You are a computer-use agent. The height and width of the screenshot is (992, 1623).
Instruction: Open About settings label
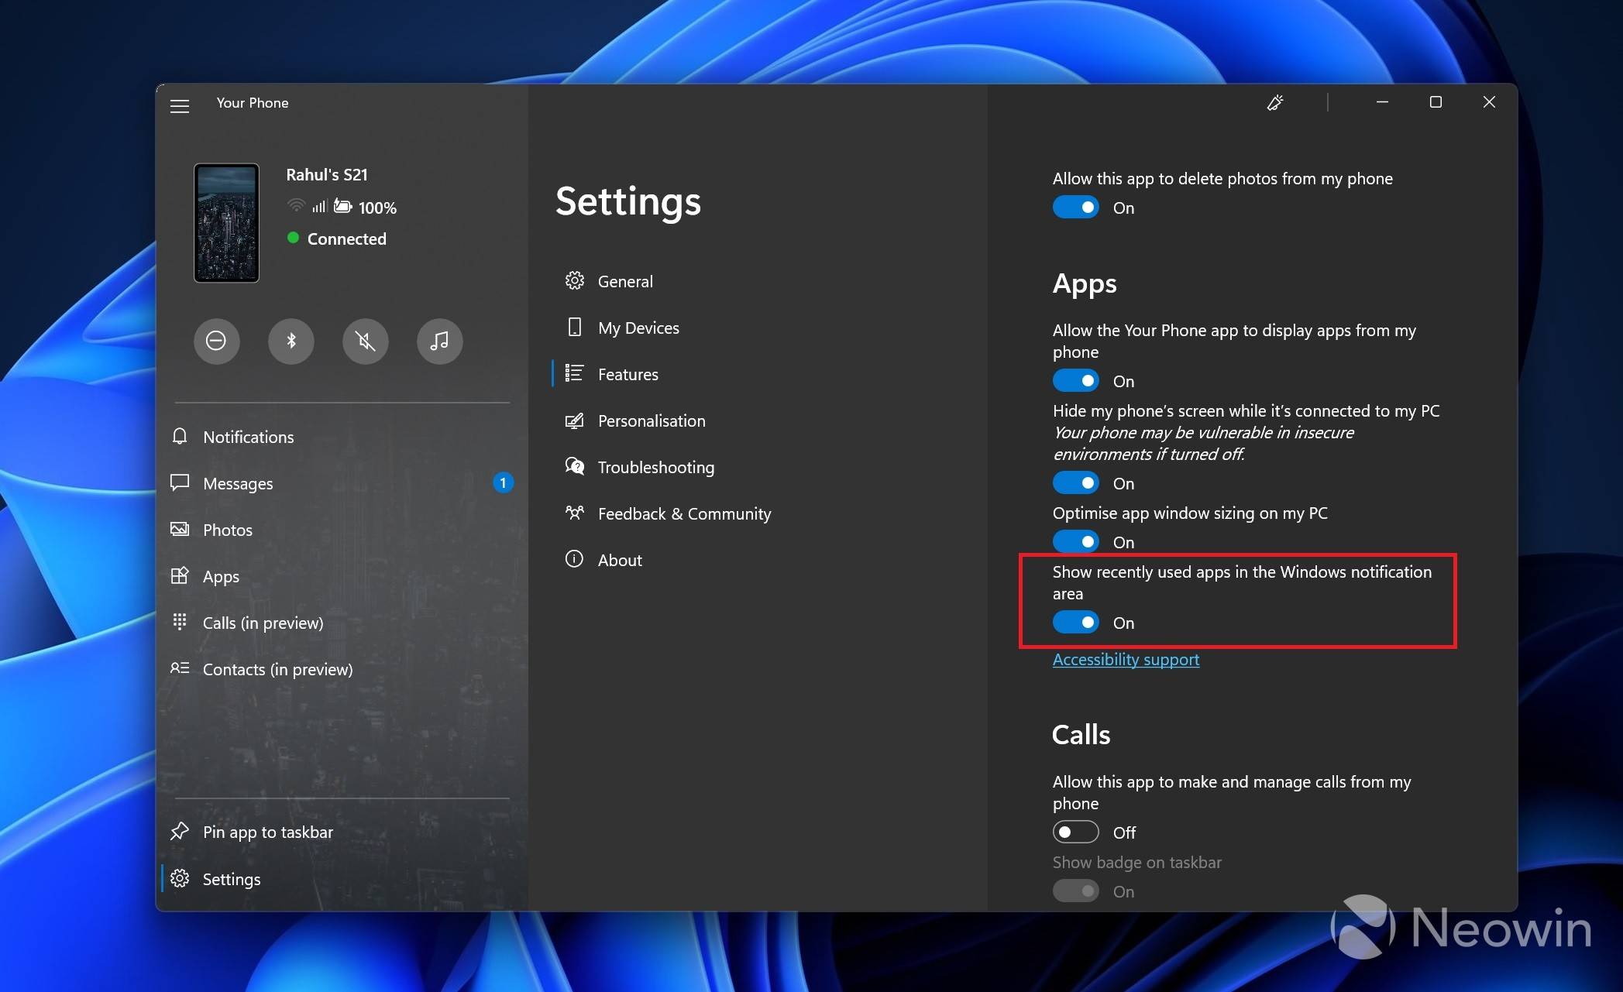pyautogui.click(x=620, y=560)
